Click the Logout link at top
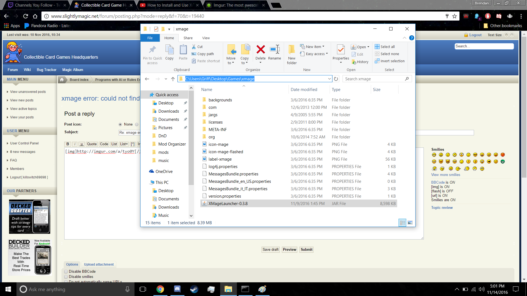The image size is (527, 296). point(475,35)
